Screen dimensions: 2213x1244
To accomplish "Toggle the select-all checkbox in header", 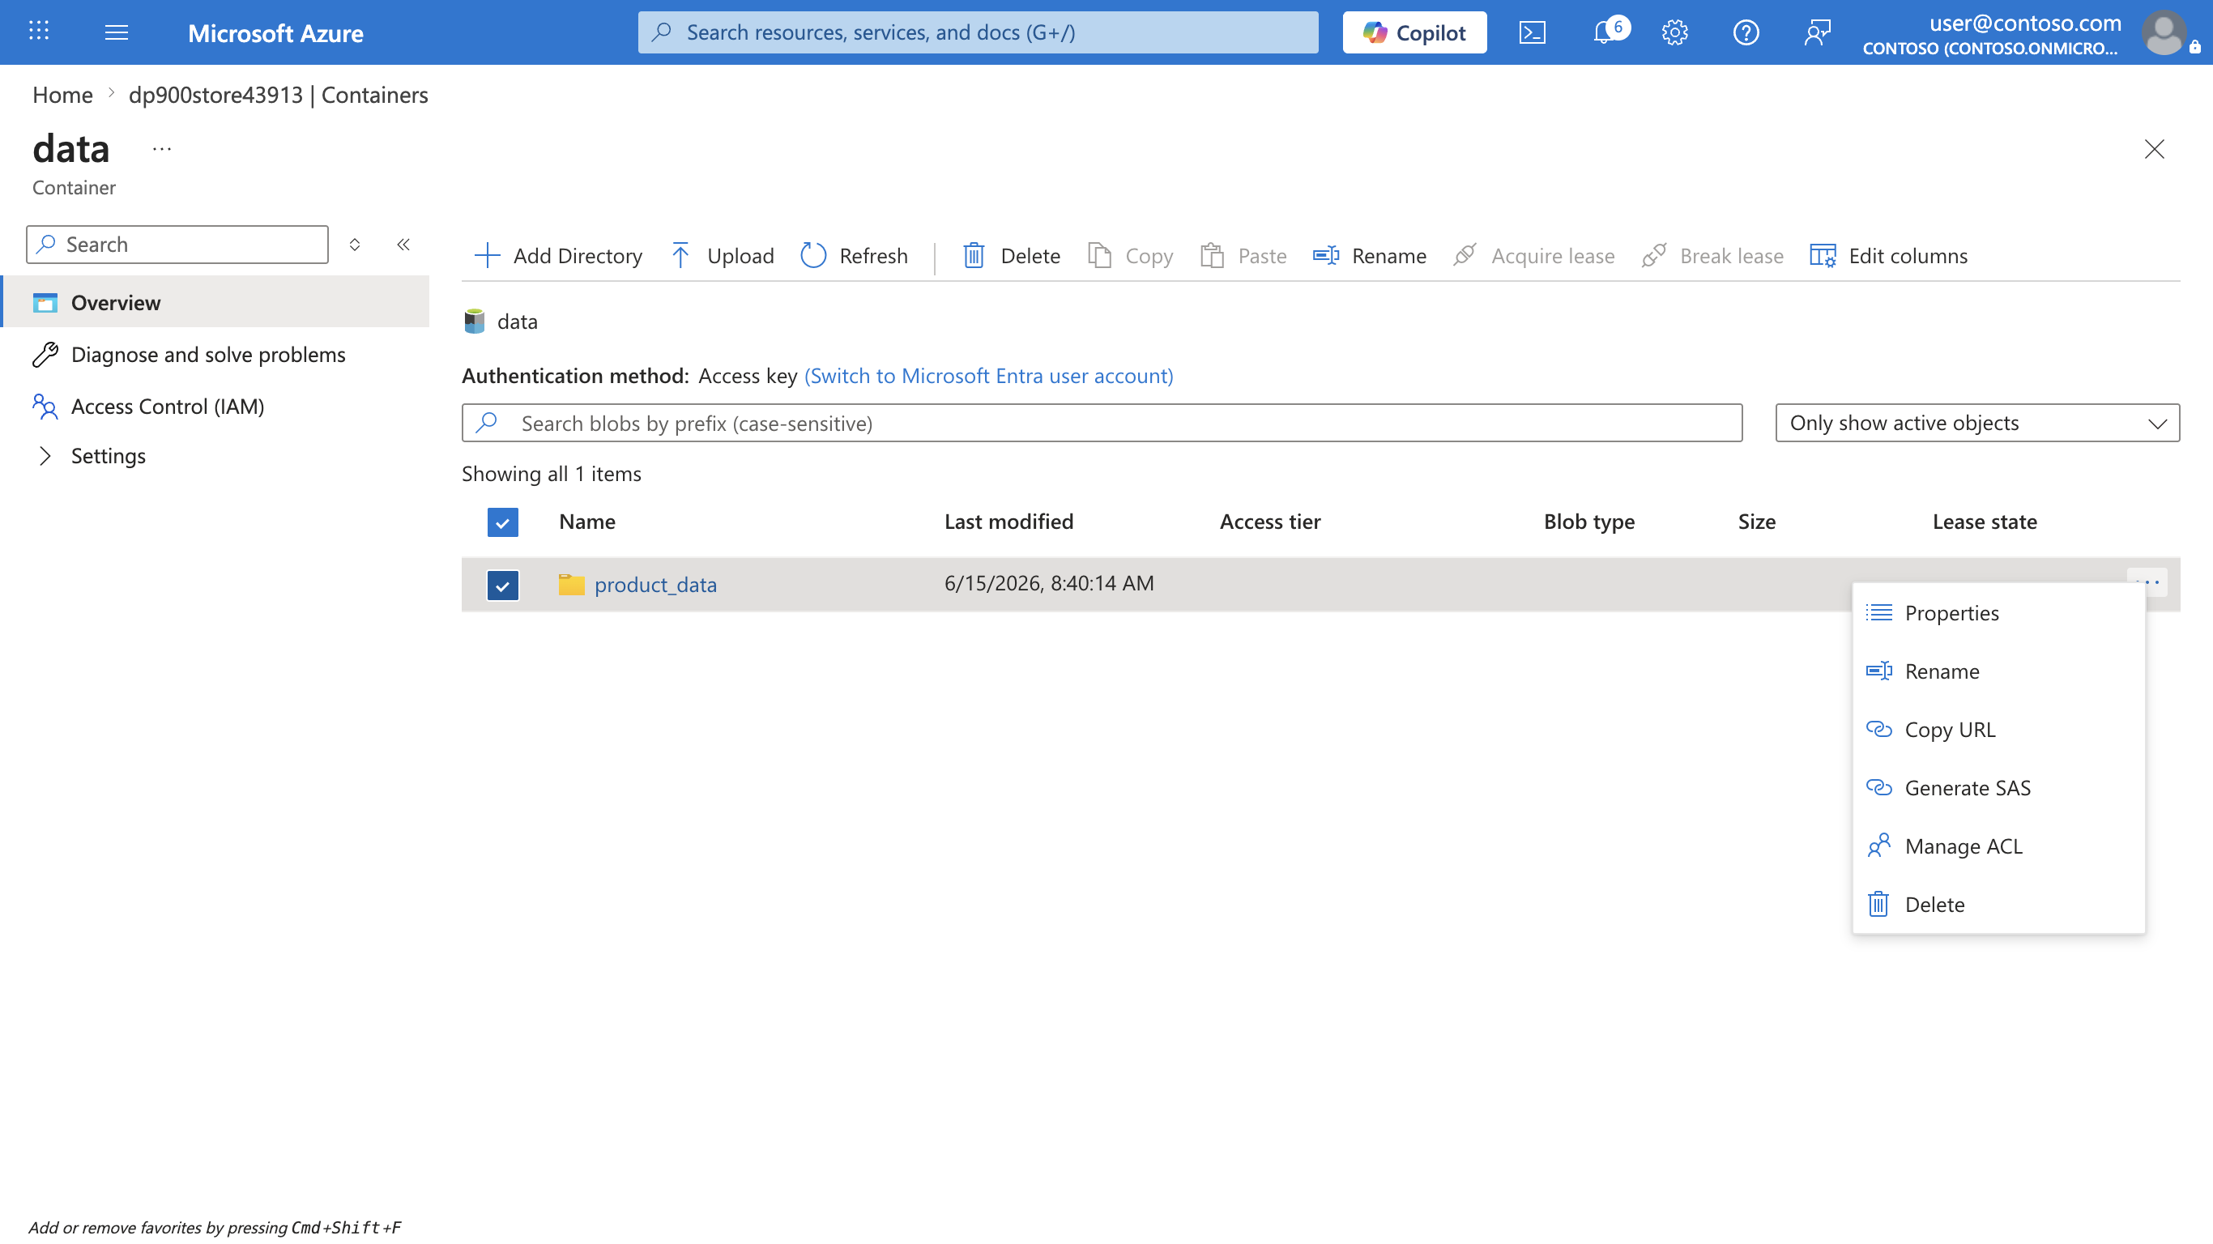I will (x=502, y=522).
